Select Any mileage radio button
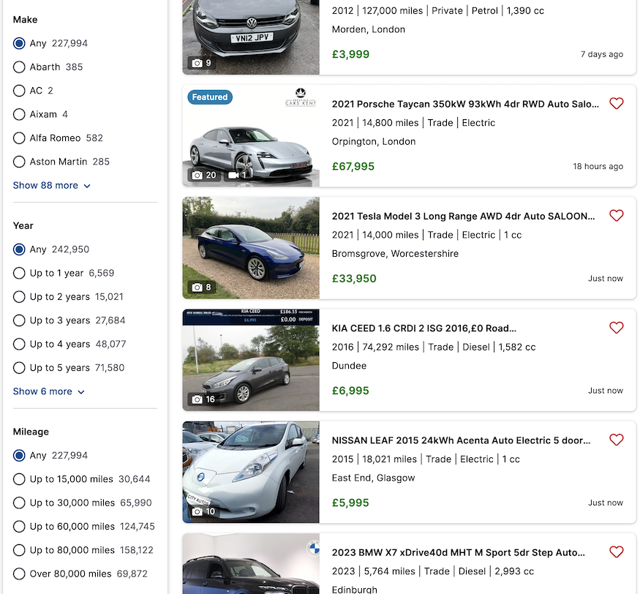Viewport: 640px width, 594px height. click(19, 456)
